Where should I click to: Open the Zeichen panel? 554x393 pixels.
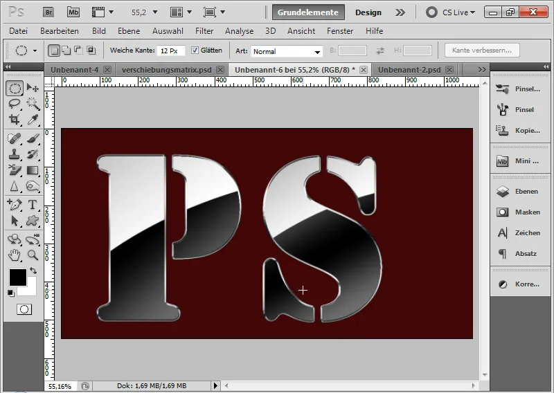[519, 232]
